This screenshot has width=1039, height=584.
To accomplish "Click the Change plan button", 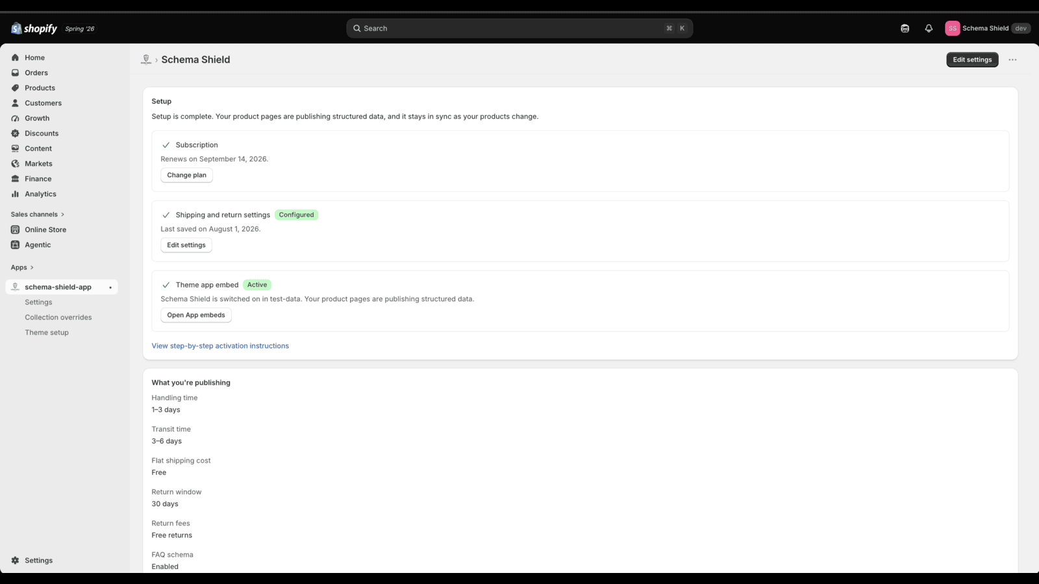I will 186,175.
